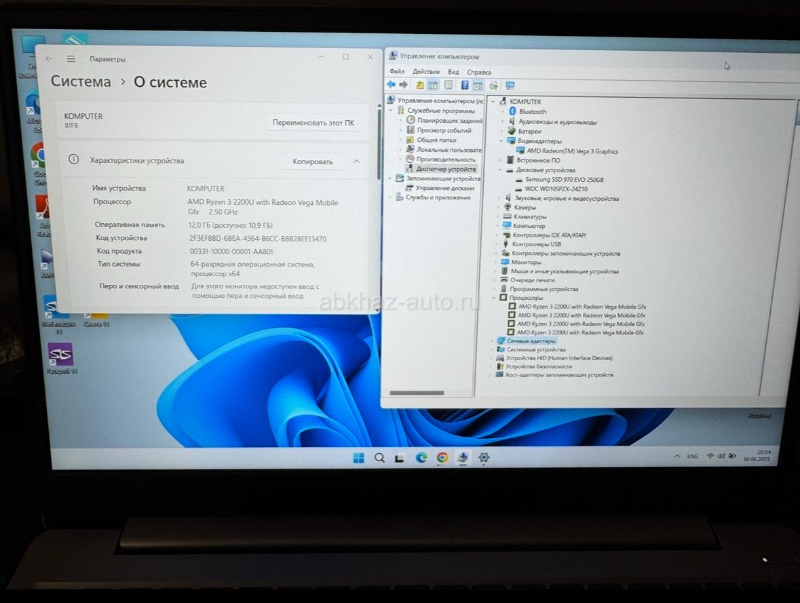Viewport: 800px width, 603px height.
Task: Open the Файл menu
Action: pos(397,71)
